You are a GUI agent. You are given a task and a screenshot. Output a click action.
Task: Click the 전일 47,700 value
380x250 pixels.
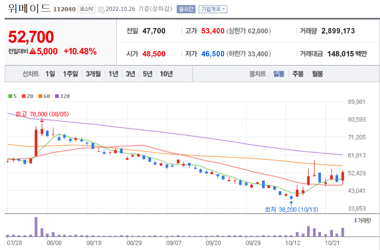click(154, 31)
